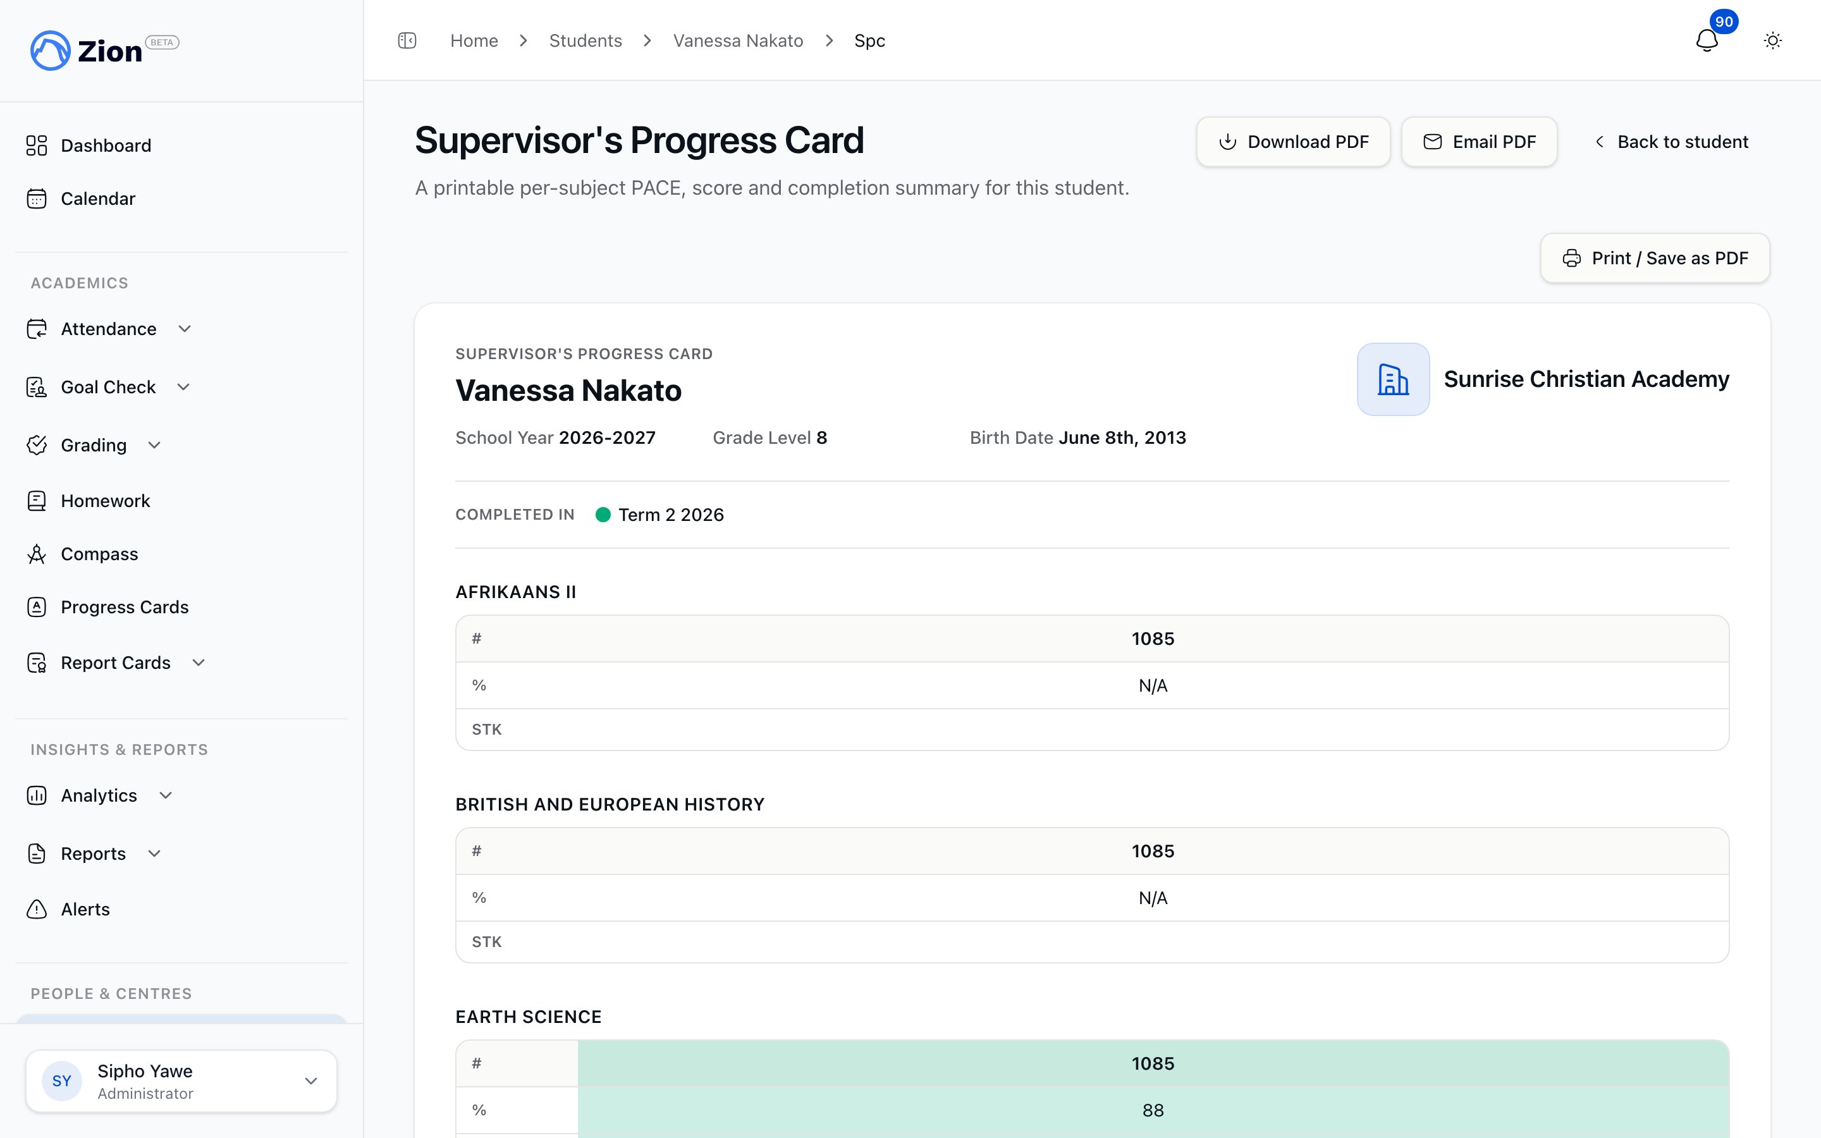Click the Compass drafting icon

click(37, 554)
